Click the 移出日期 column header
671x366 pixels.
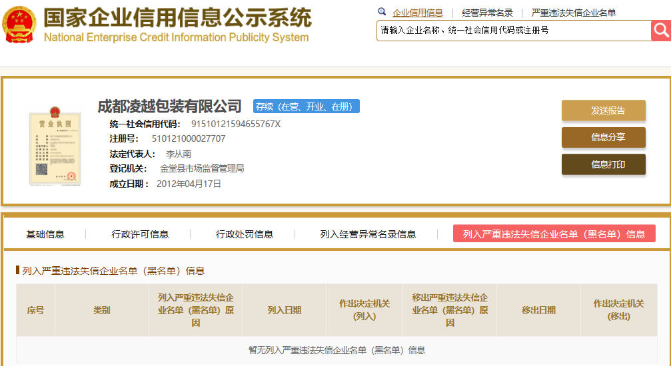[x=538, y=310]
